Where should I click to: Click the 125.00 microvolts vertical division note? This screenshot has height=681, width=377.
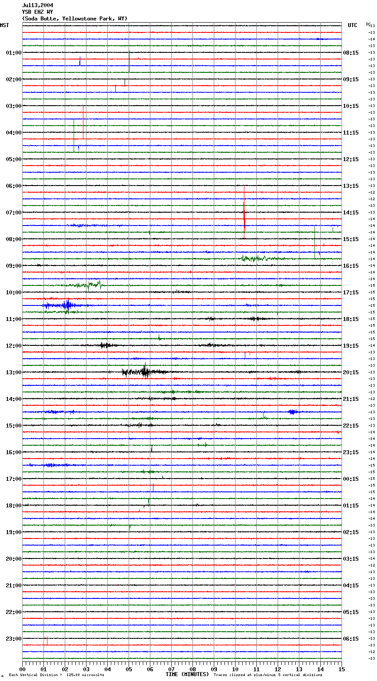[56, 675]
